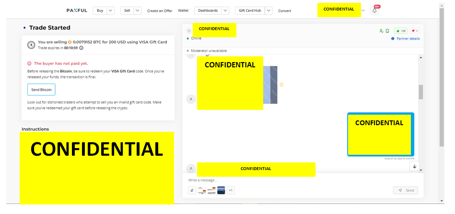Click the page vertical scrollbar thumb
The height and width of the screenshot is (214, 455).
(442, 76)
